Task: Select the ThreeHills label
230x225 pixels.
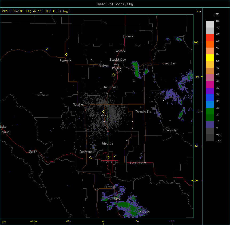Action: tap(144, 112)
